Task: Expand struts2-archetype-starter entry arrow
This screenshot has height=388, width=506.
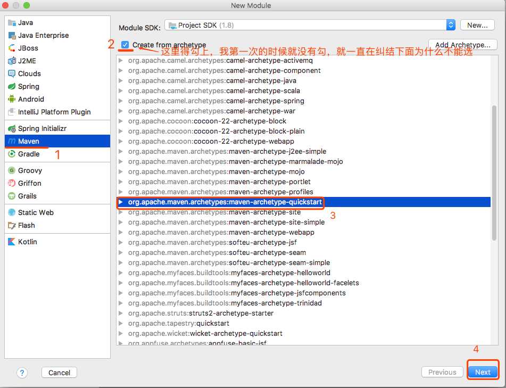Action: pyautogui.click(x=121, y=313)
